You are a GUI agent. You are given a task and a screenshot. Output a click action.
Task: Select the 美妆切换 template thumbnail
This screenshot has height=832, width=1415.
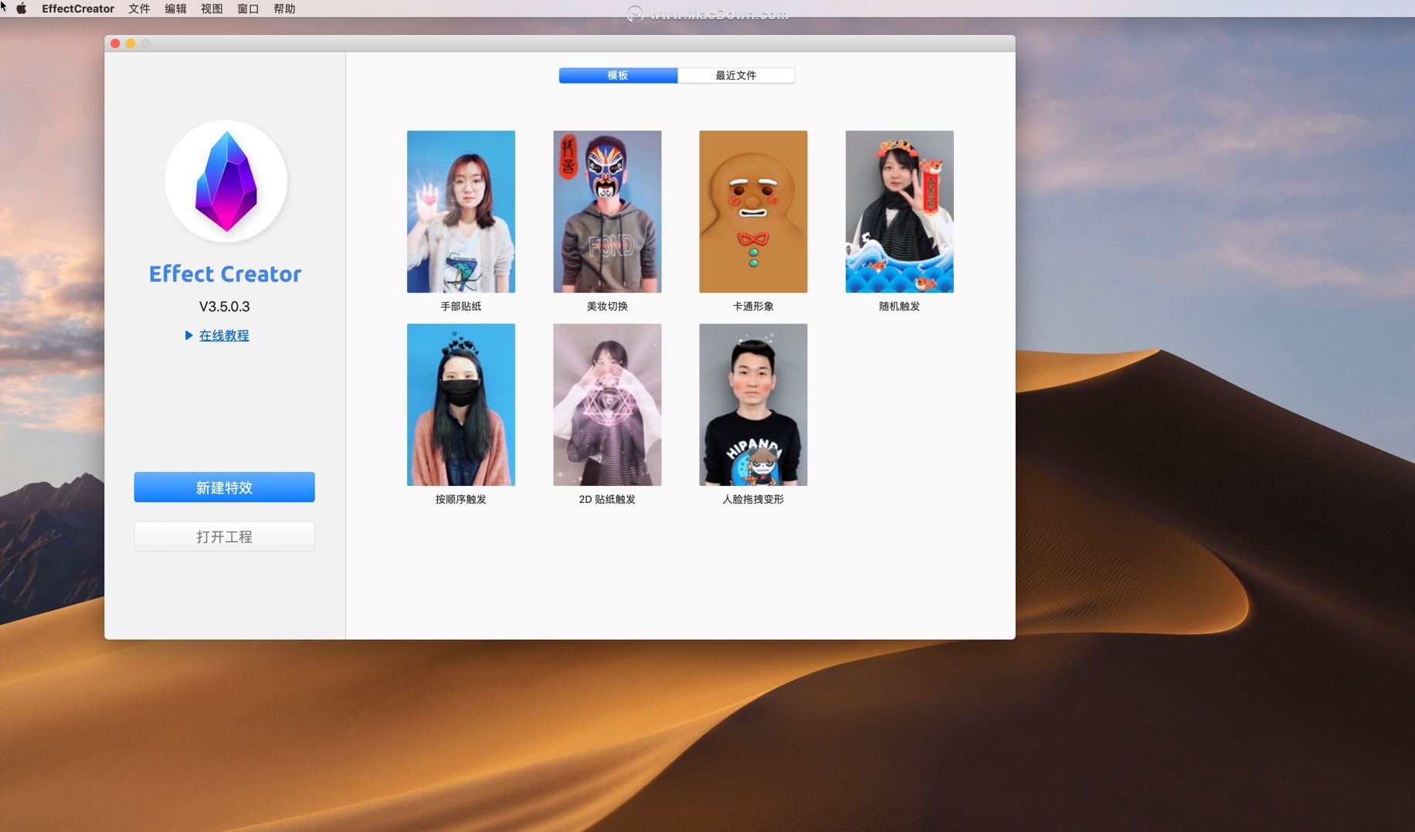607,212
